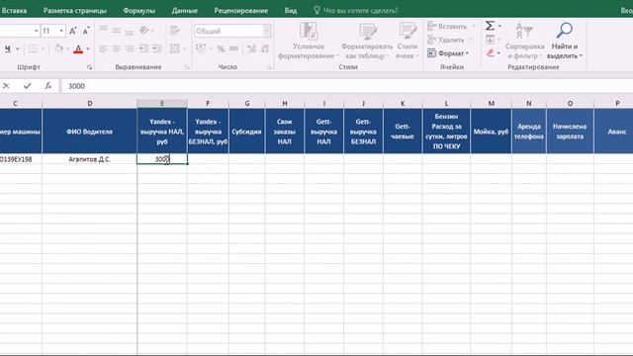Image resolution: width=633 pixels, height=356 pixels.
Task: Open the Вид ribbon tab
Action: [x=291, y=11]
